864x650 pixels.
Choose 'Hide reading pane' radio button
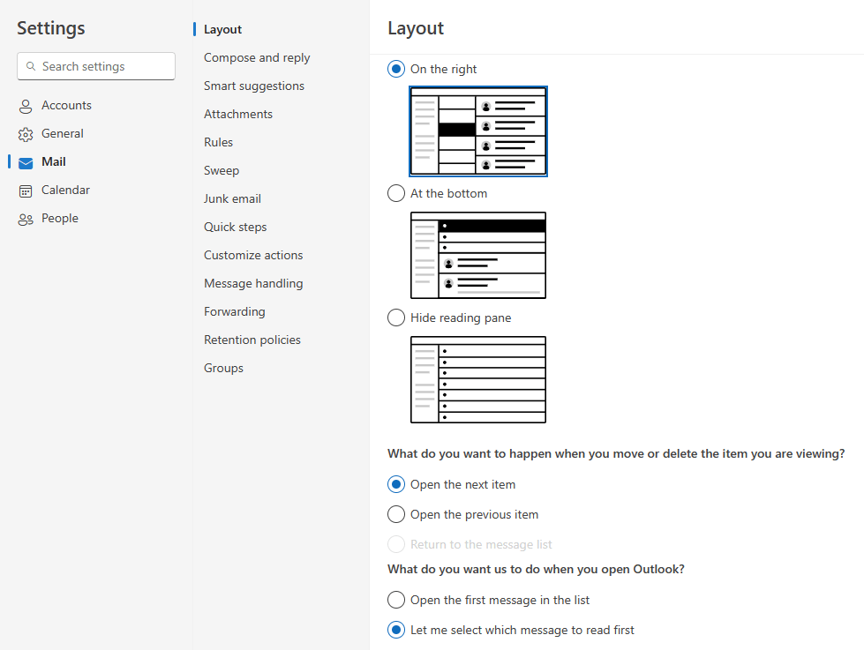tap(396, 318)
